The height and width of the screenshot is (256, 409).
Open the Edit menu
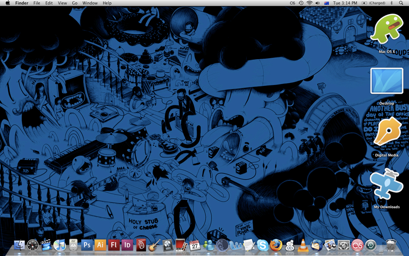pyautogui.click(x=49, y=3)
